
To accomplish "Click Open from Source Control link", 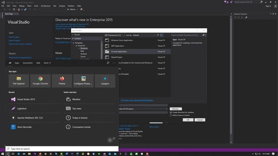I will 20,44.
